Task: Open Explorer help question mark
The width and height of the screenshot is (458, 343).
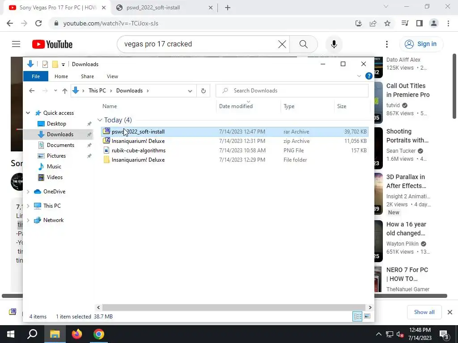Action: pos(369,76)
